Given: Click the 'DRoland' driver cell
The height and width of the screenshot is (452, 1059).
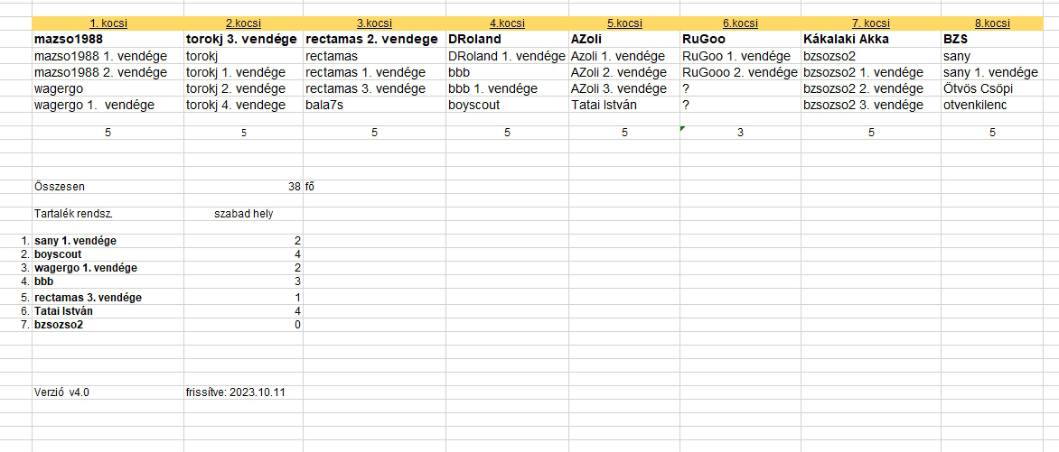Looking at the screenshot, I should tap(507, 39).
